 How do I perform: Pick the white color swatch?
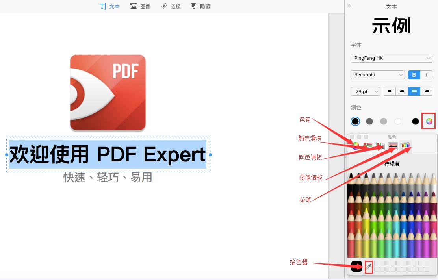tap(398, 121)
